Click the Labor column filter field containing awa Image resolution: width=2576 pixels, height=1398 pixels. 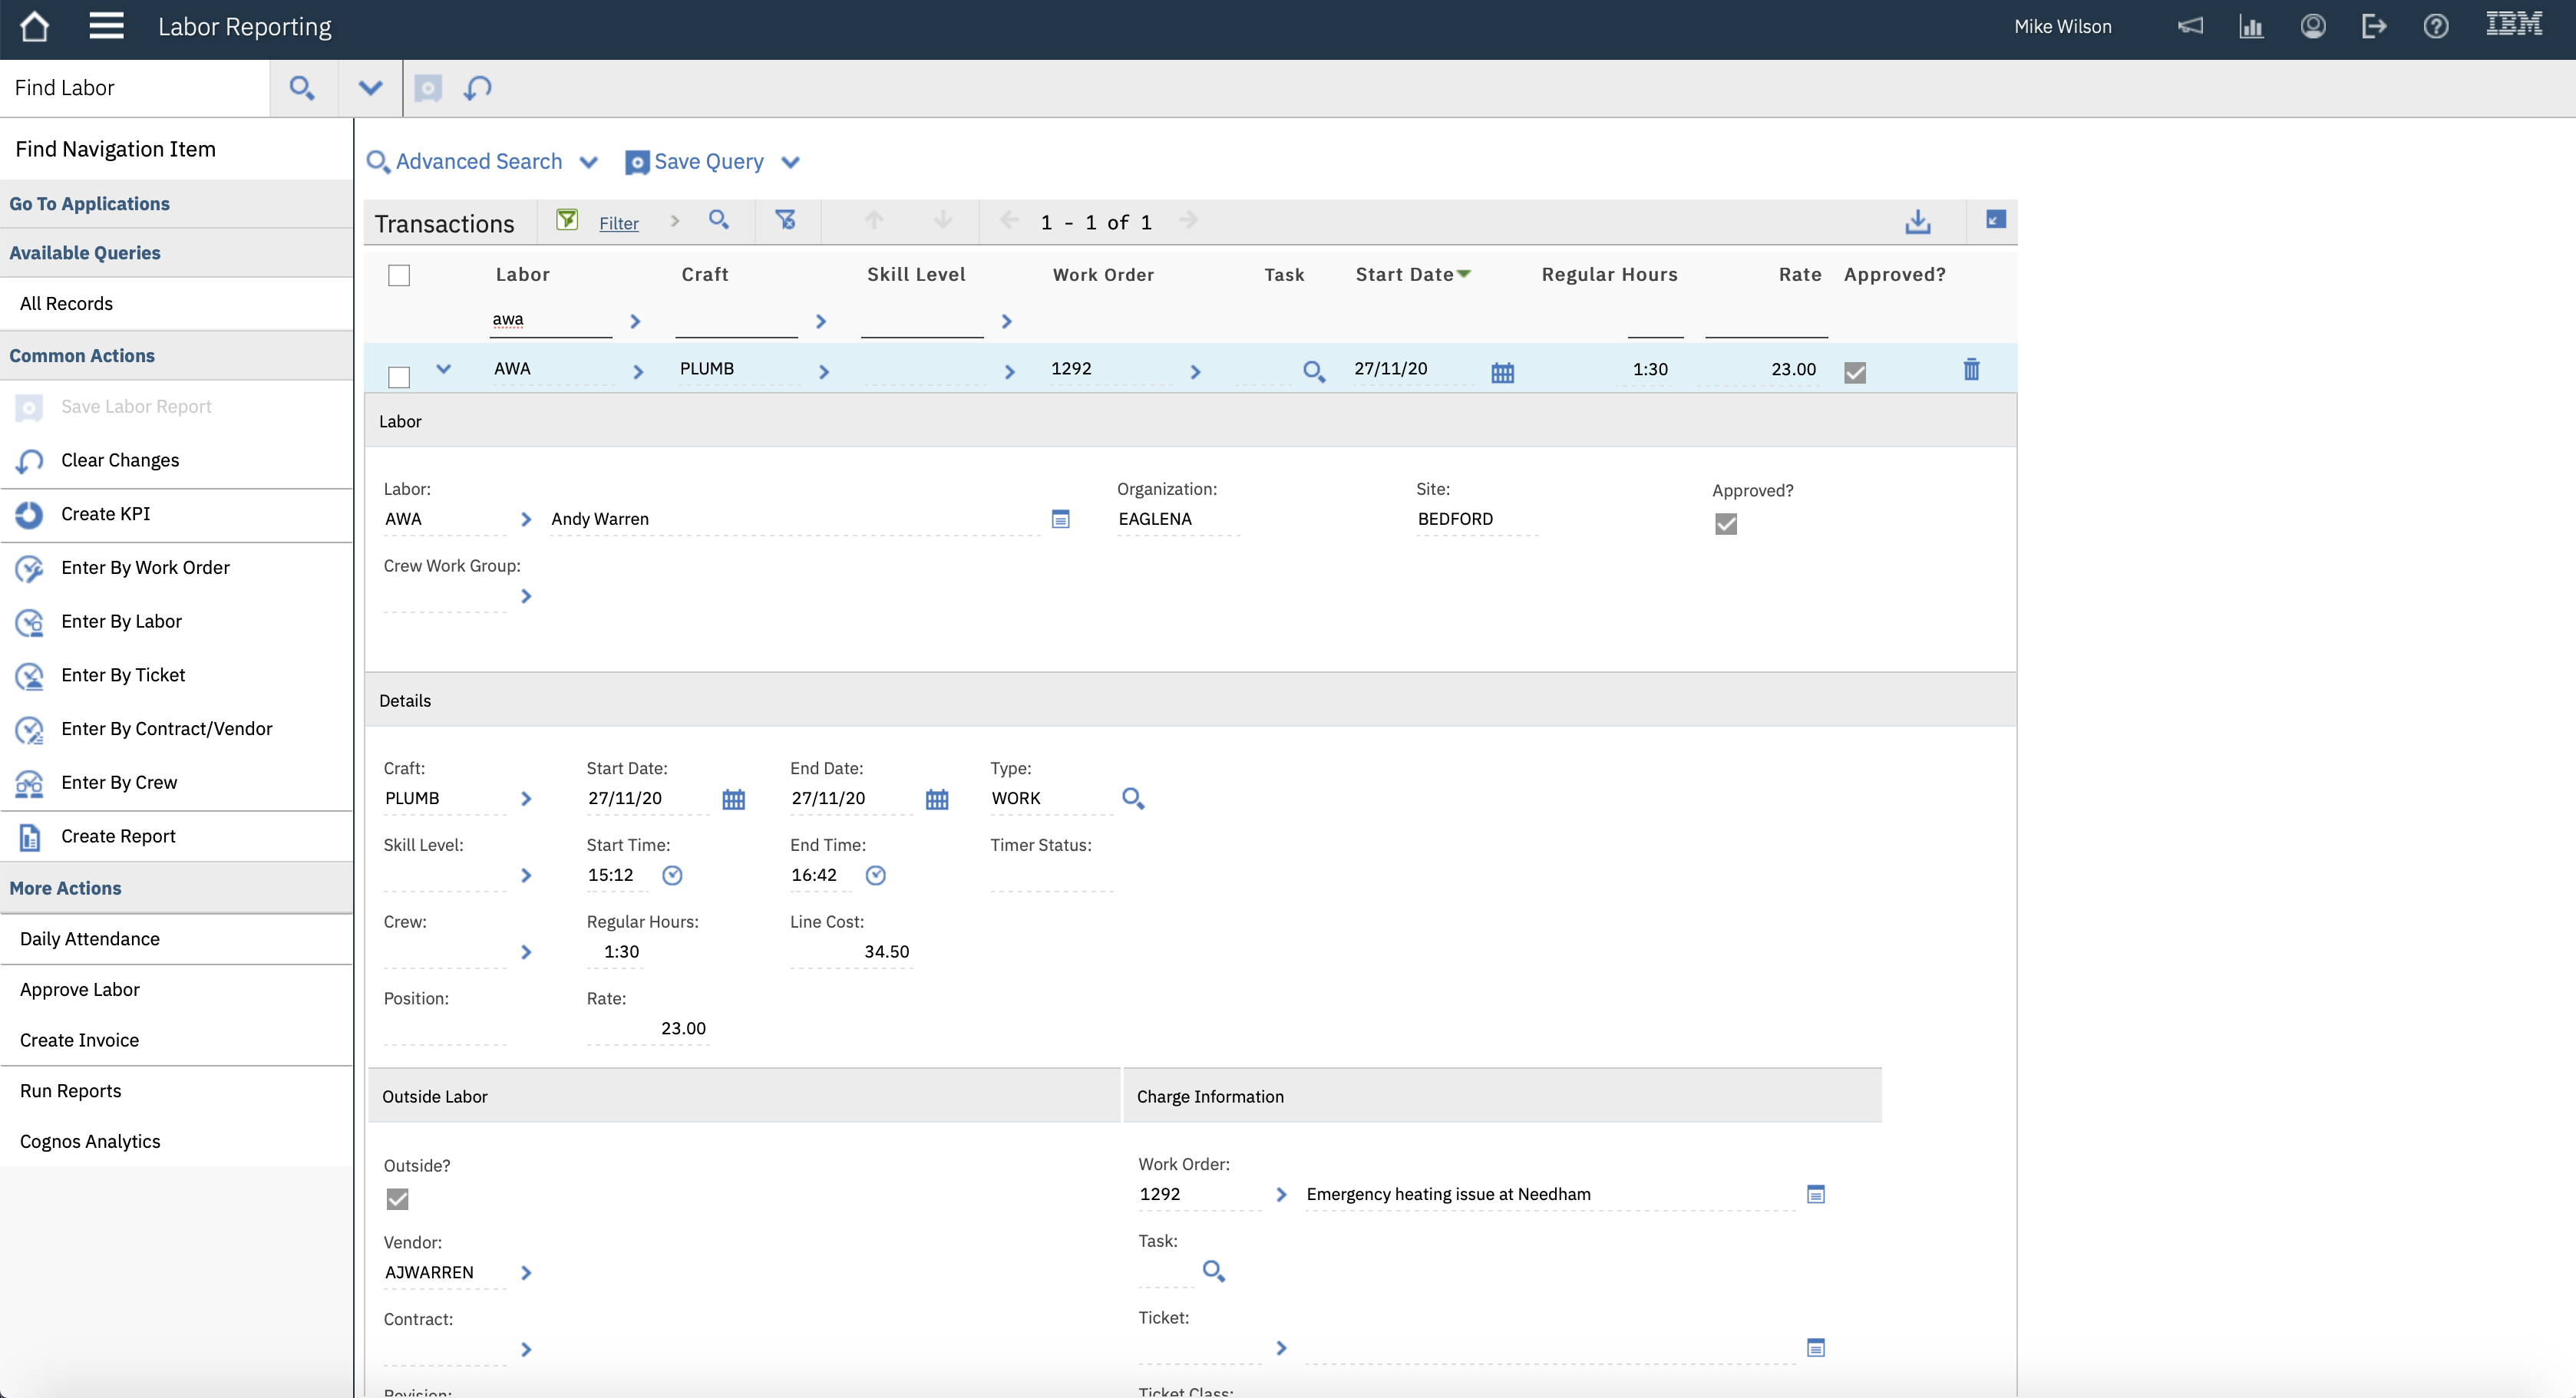(x=549, y=320)
